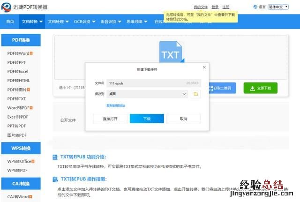The height and width of the screenshot is (202, 300).
Task: Open the folder browse icon in dialog
Action: click(196, 94)
